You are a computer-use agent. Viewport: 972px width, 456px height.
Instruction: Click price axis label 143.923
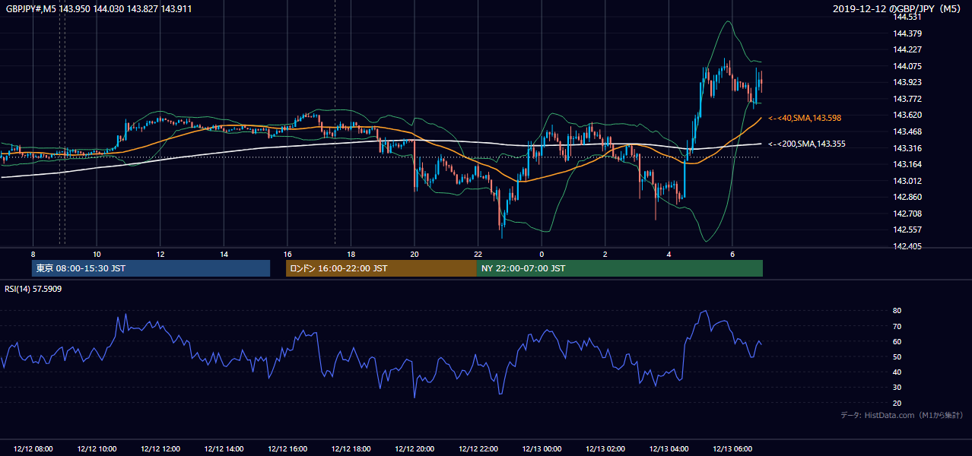coord(908,82)
